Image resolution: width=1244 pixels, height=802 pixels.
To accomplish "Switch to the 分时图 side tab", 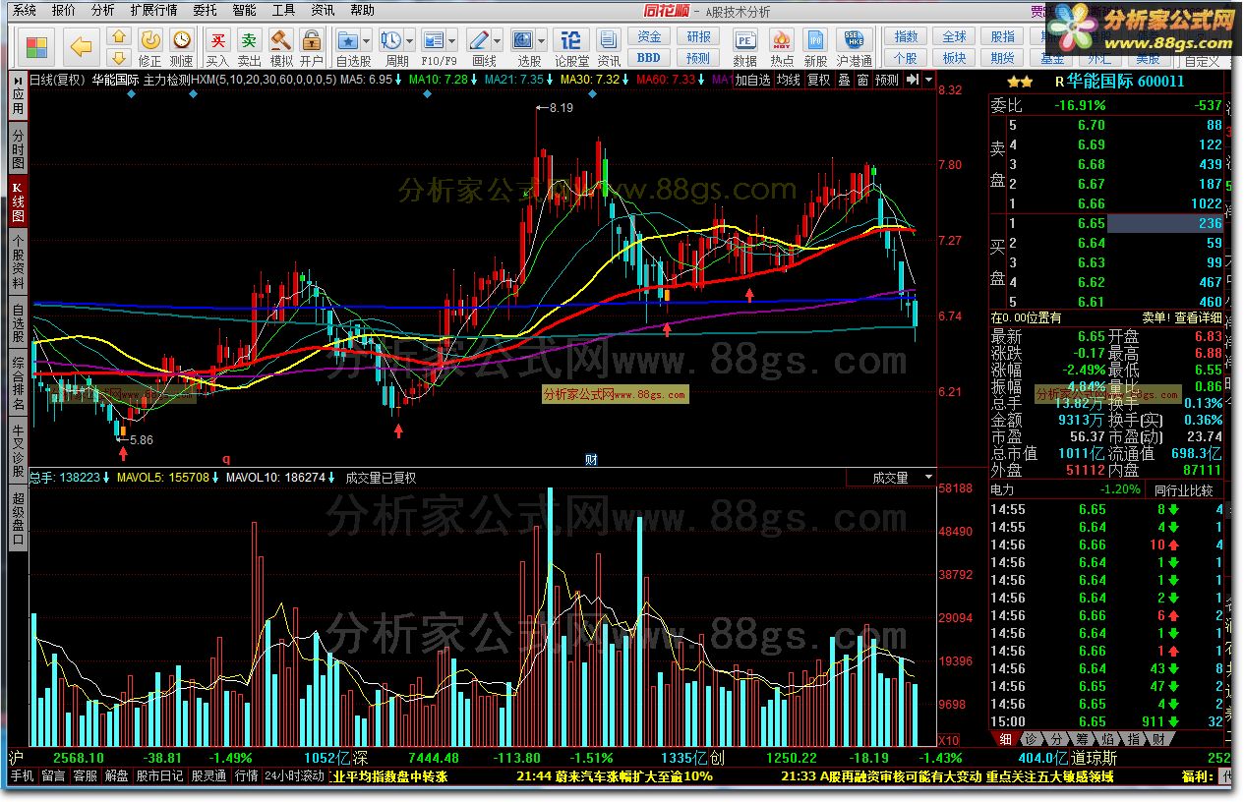I will coord(18,147).
